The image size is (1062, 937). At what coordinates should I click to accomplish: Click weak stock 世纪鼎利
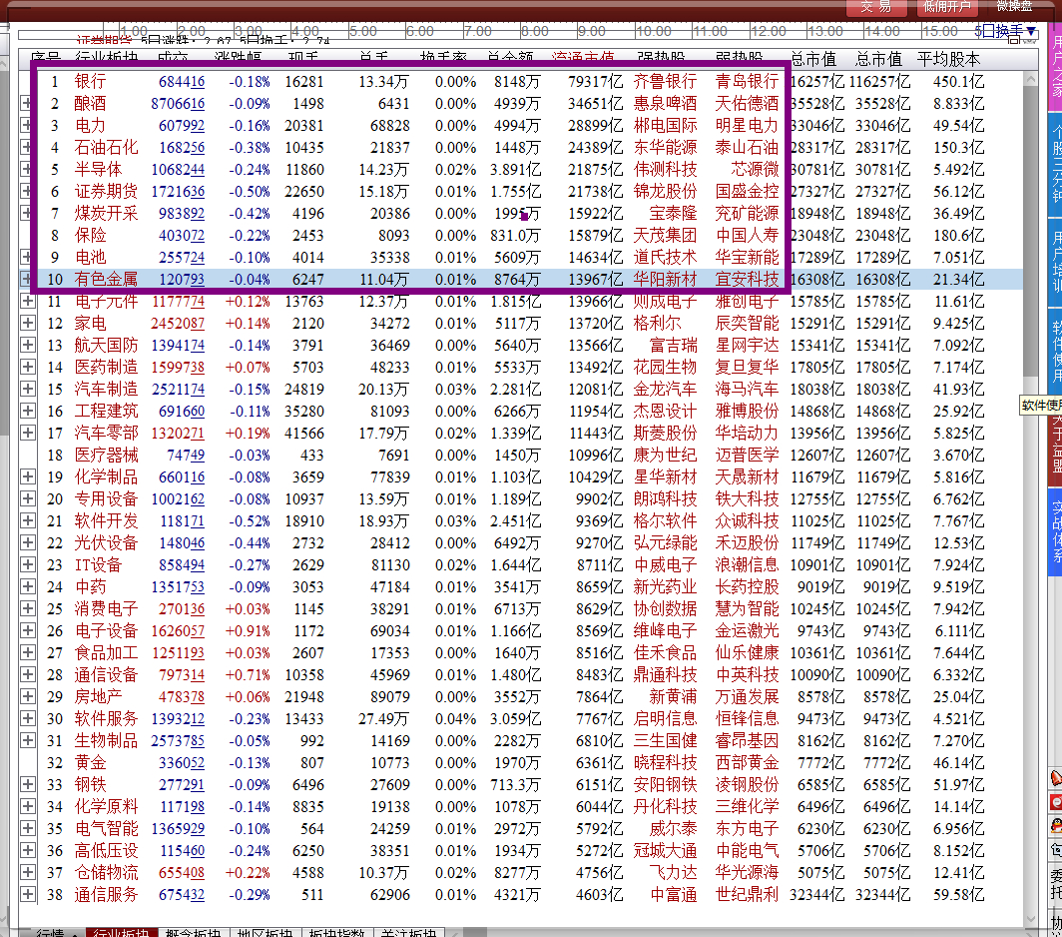pyautogui.click(x=747, y=894)
